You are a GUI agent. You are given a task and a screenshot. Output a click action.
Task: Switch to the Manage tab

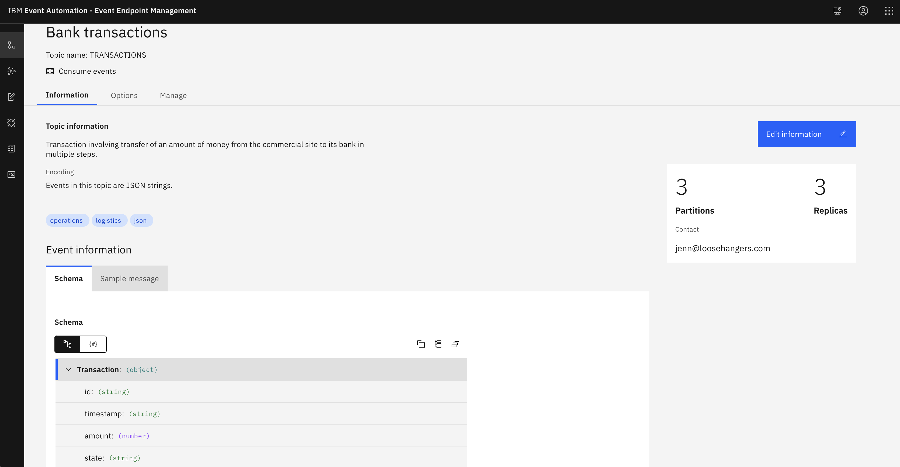tap(173, 95)
